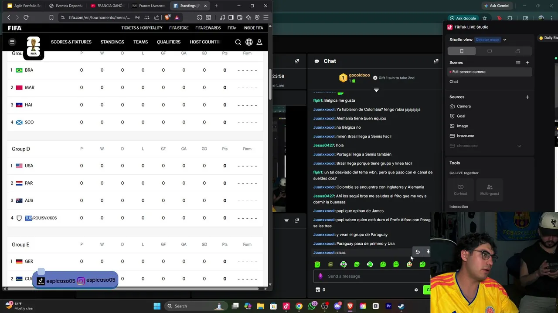Select the first green emoji in chat row
Image resolution: width=558 pixels, height=313 pixels.
tap(317, 264)
